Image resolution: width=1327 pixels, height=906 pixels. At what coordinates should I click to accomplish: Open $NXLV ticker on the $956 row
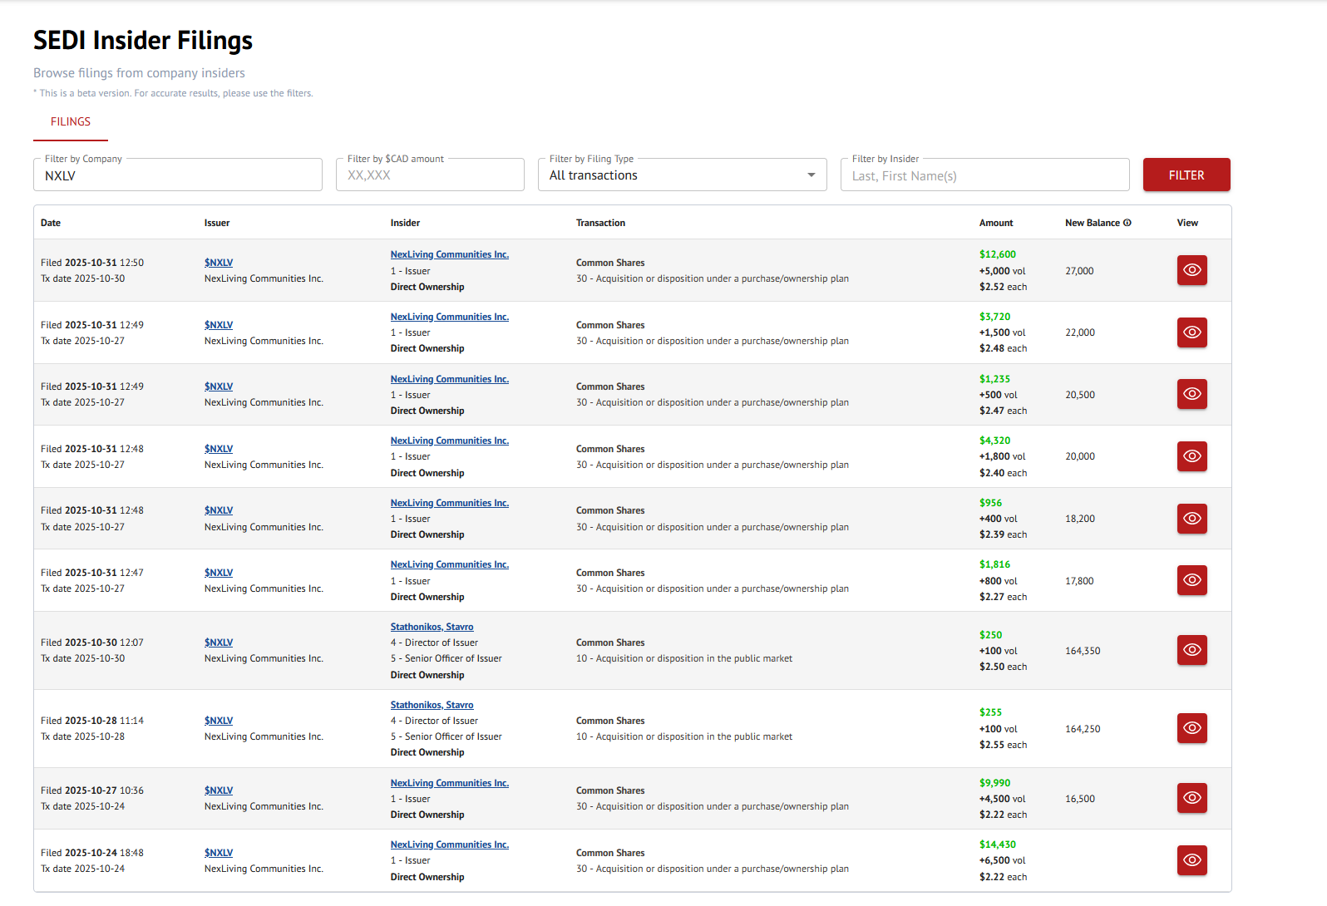point(219,510)
